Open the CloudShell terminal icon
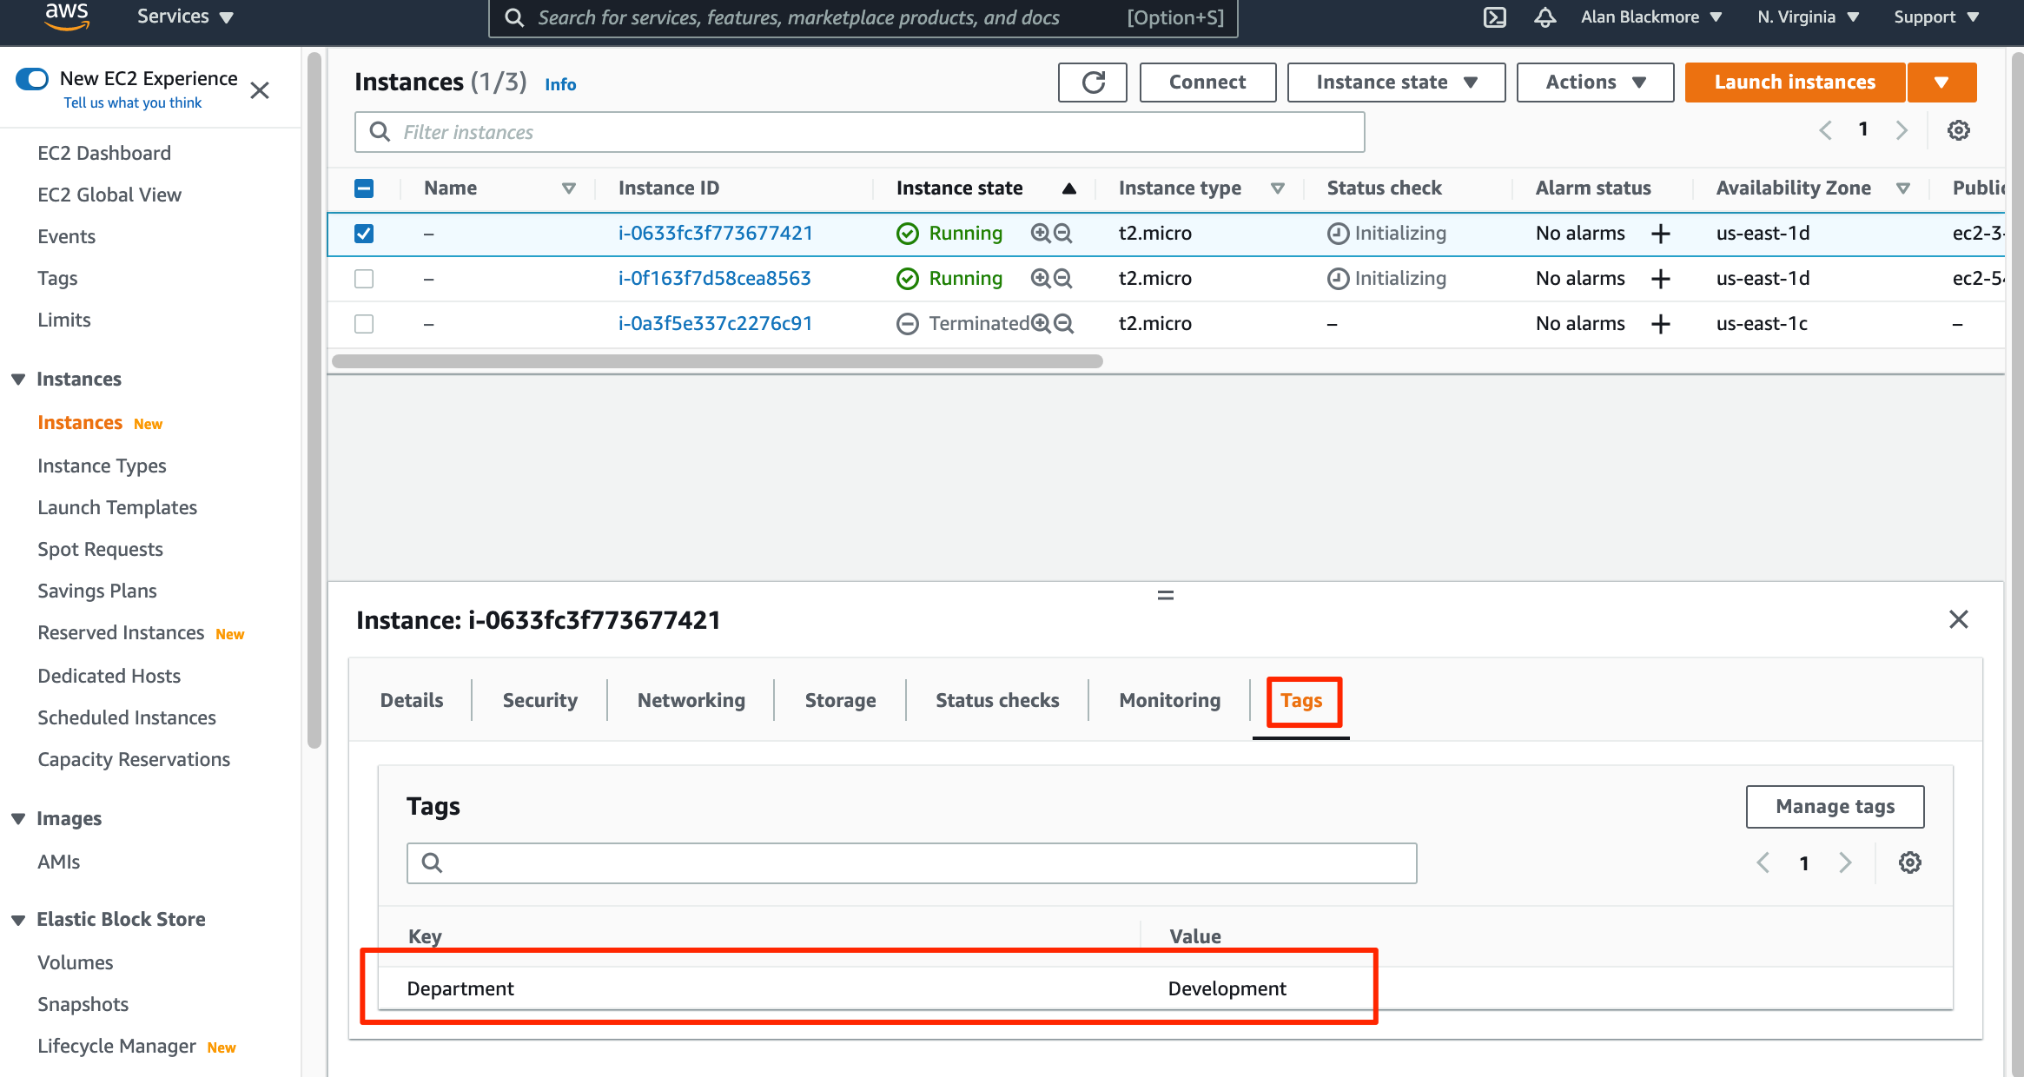This screenshot has height=1077, width=2024. [1494, 17]
